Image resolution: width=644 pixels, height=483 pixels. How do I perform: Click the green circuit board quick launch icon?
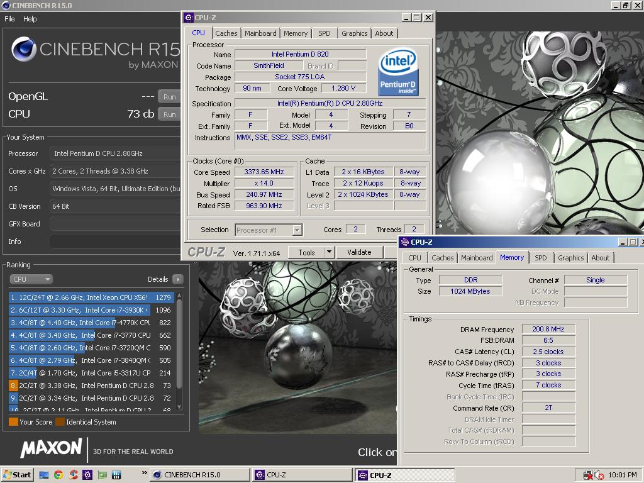pos(102,475)
